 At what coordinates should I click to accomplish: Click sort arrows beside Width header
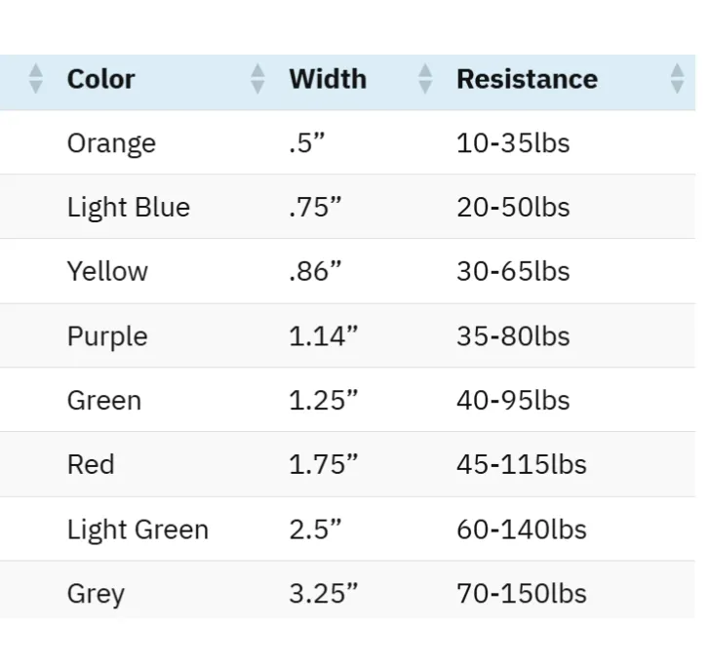[257, 79]
